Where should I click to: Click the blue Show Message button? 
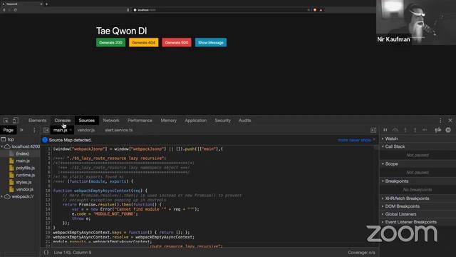coord(211,43)
